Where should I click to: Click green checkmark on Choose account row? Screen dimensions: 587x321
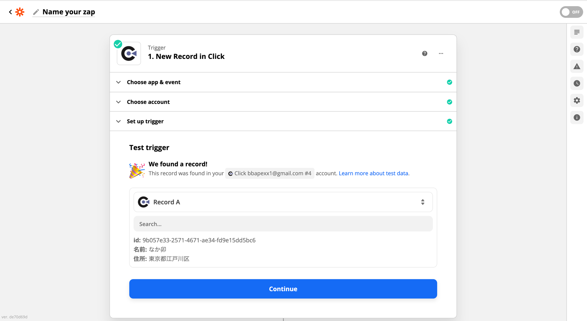pos(449,102)
